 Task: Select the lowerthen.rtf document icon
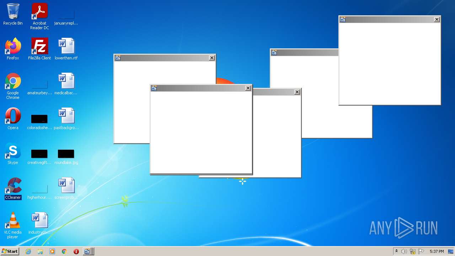pyautogui.click(x=66, y=49)
